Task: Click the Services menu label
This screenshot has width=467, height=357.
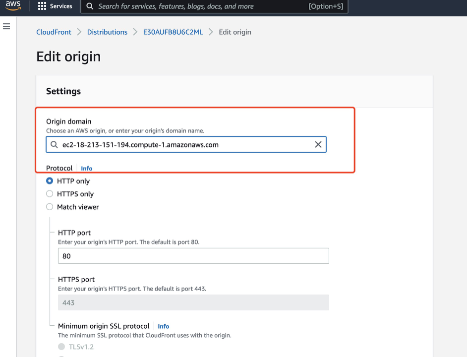Action: pos(61,6)
